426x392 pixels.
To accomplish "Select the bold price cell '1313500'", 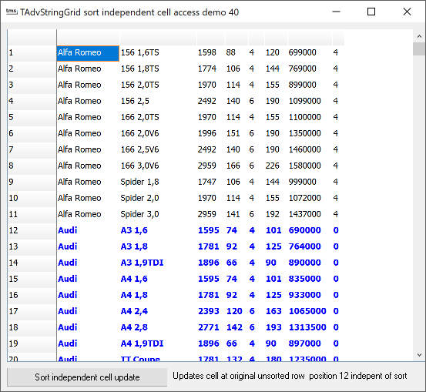I will [x=310, y=328].
